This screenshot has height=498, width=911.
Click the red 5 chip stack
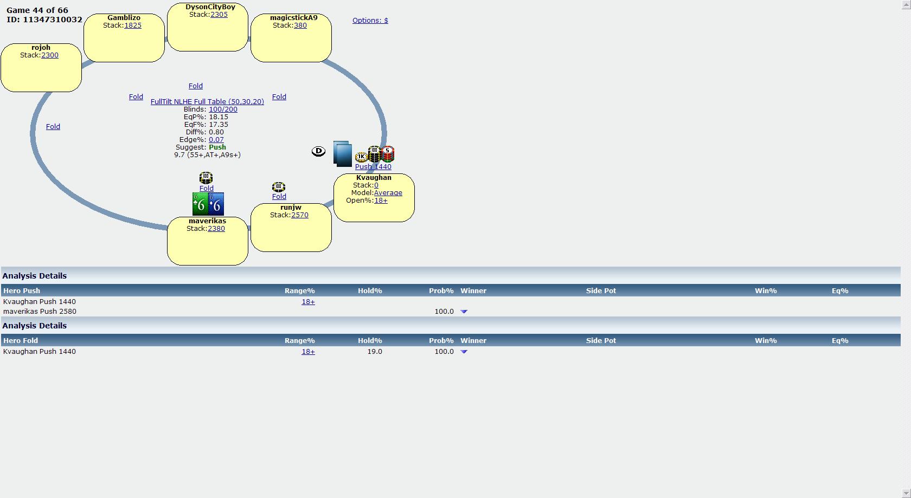(387, 154)
